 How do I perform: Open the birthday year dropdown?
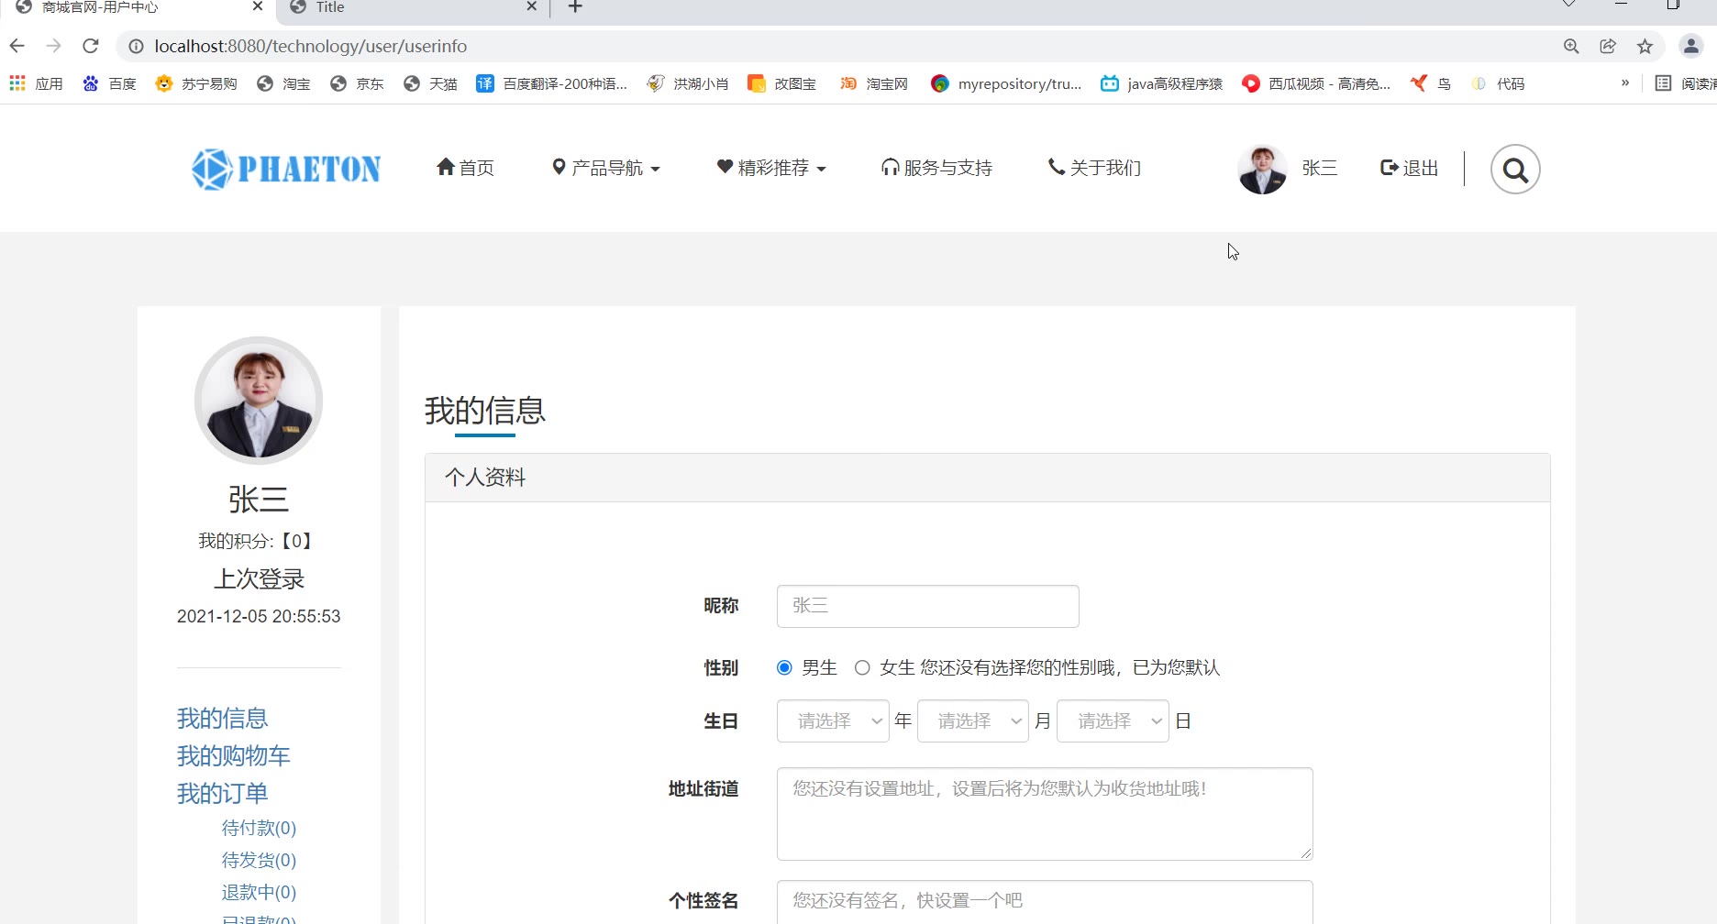click(x=833, y=721)
